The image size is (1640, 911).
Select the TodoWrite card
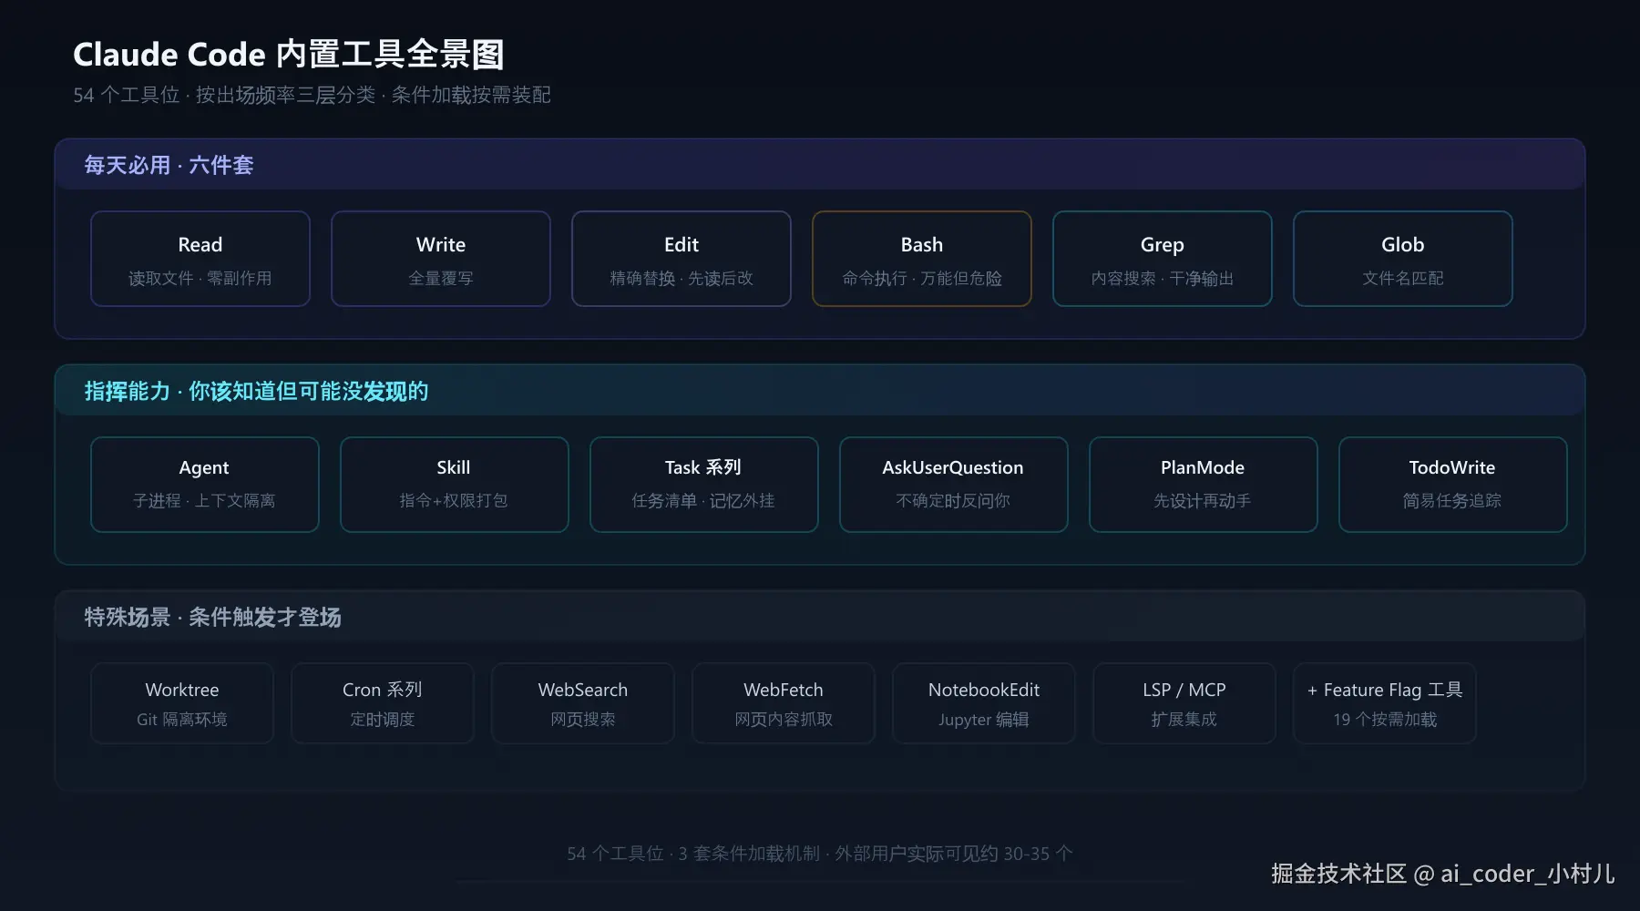pyautogui.click(x=1453, y=485)
